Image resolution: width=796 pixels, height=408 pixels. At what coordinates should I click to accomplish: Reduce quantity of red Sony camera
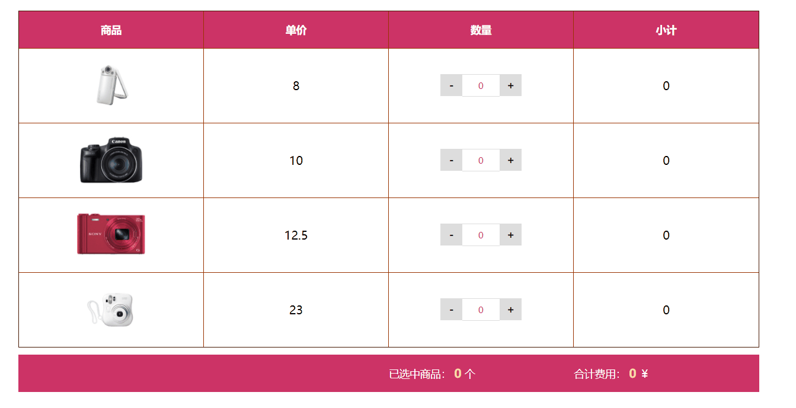point(452,235)
